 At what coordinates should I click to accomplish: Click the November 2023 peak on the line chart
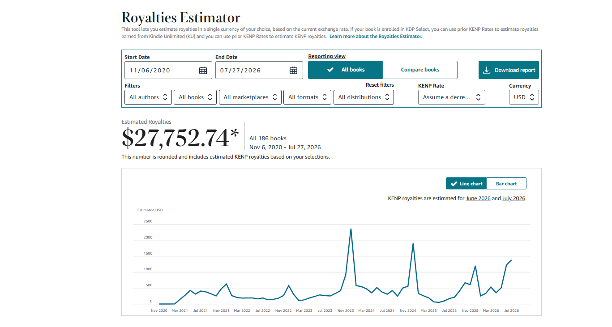tap(351, 229)
